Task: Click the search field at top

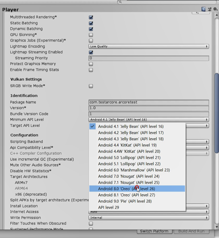Action: point(167,2)
